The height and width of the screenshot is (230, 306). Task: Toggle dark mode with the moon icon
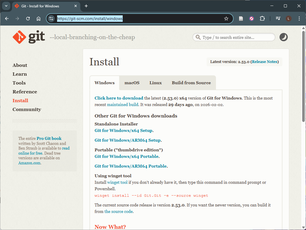tap(283, 37)
